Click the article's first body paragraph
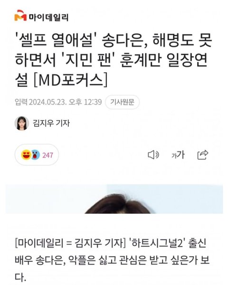This screenshot has height=288, width=228. pos(112,260)
